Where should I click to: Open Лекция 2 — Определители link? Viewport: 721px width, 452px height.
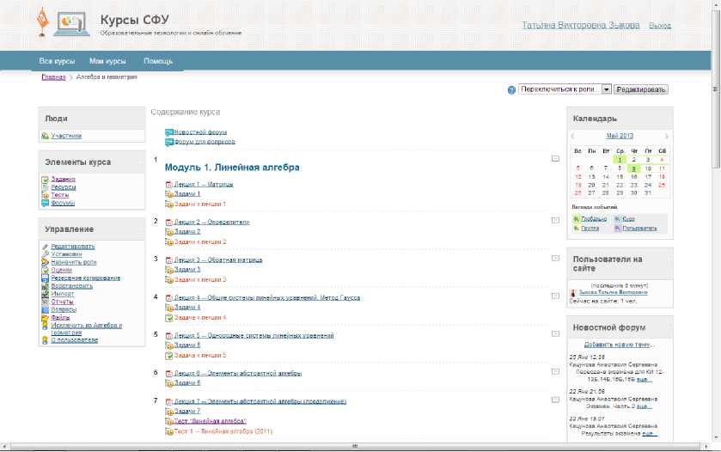tap(211, 222)
